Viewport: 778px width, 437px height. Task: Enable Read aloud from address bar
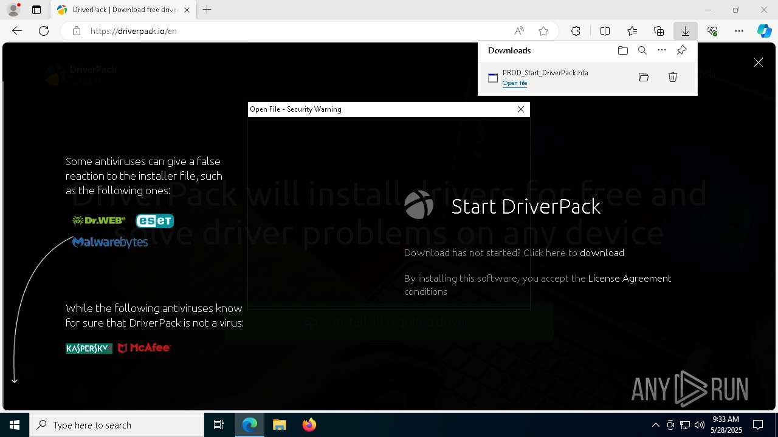point(519,31)
